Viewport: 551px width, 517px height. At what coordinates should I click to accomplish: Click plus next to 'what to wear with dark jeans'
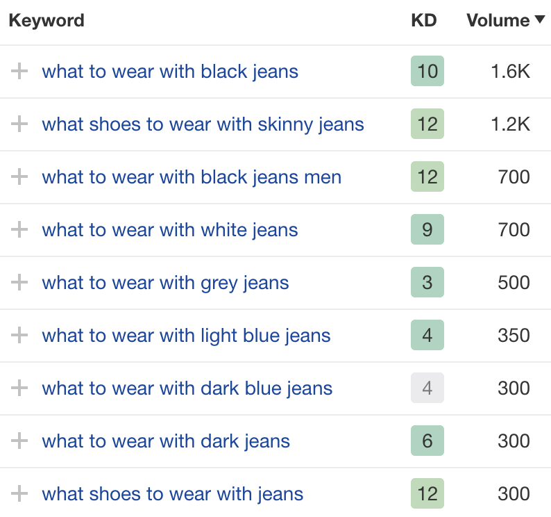pyautogui.click(x=19, y=441)
